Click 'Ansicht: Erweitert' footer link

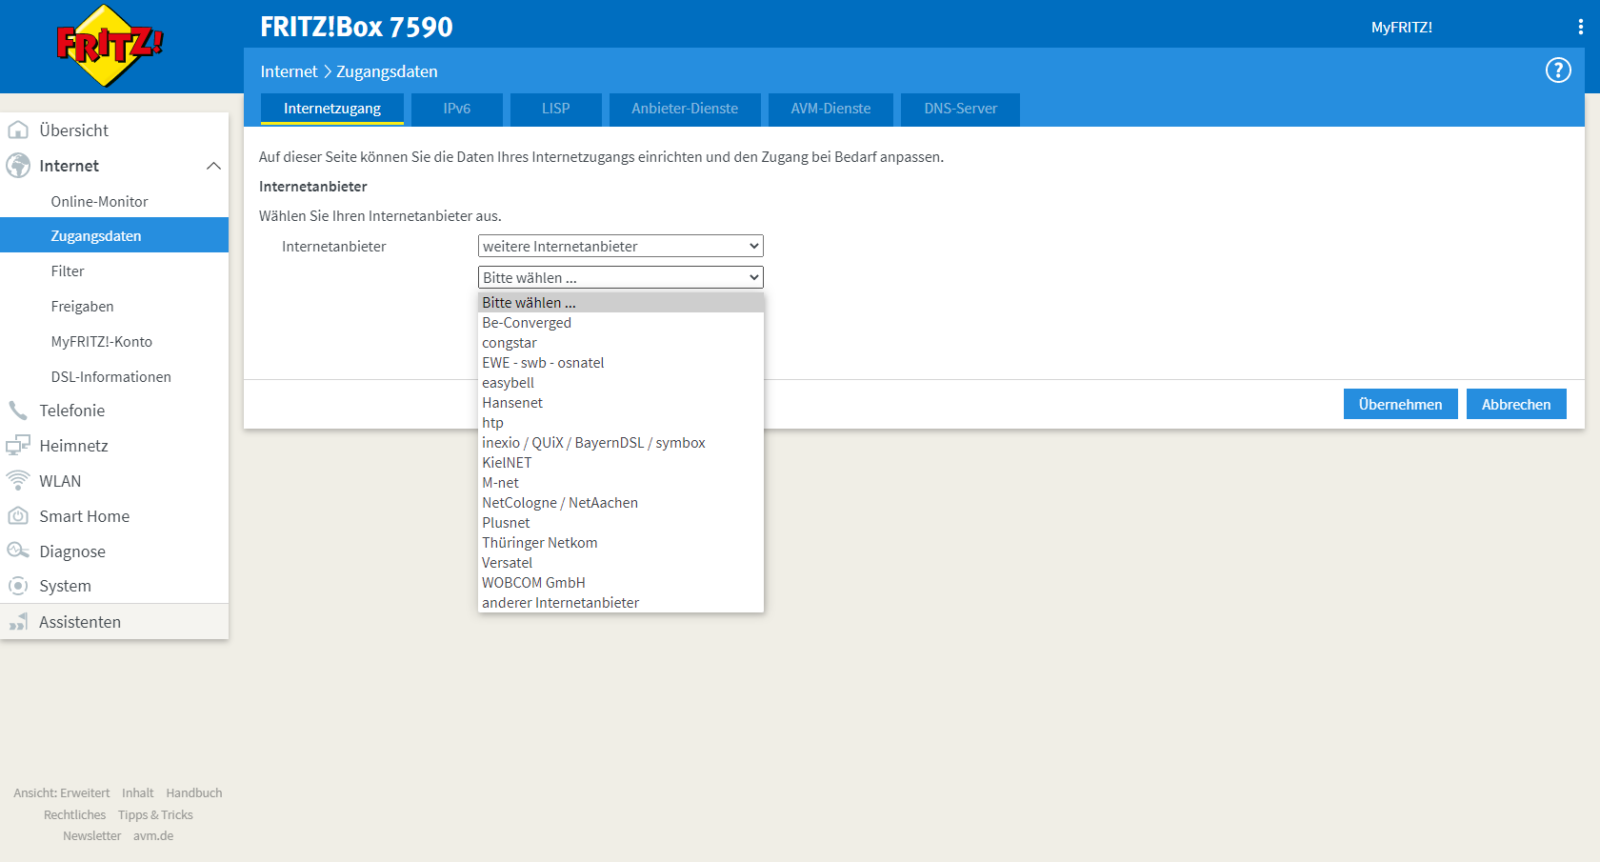coord(62,792)
